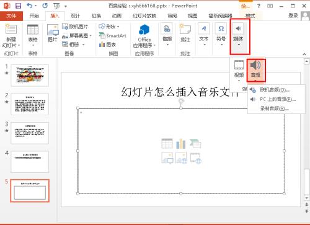Open the 形状 shapes gallery
This screenshot has width=310, height=225.
click(x=109, y=27)
